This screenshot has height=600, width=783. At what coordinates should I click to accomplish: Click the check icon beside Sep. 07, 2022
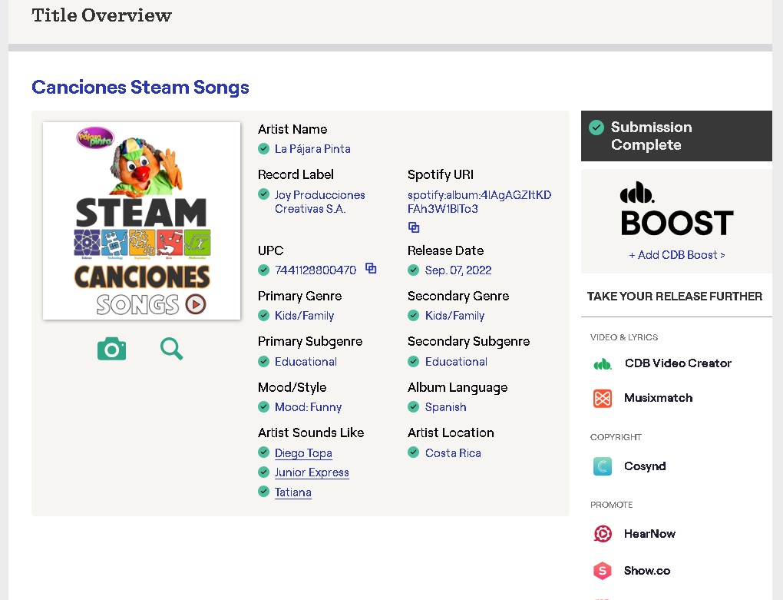[x=414, y=270]
